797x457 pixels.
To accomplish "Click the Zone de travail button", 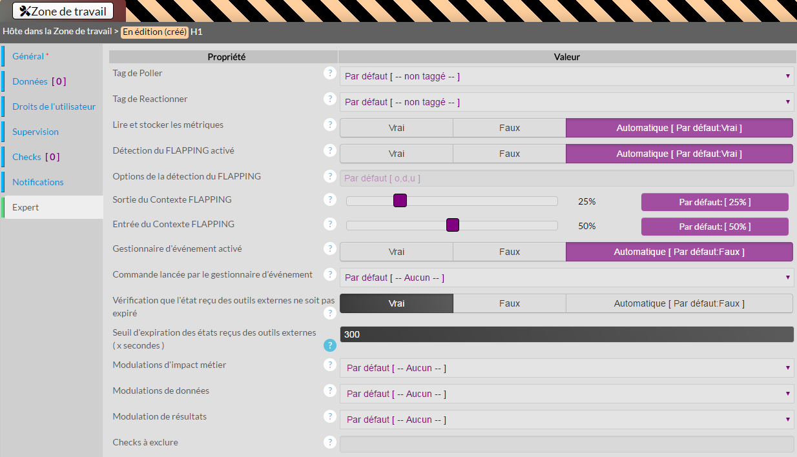I will pyautogui.click(x=63, y=11).
